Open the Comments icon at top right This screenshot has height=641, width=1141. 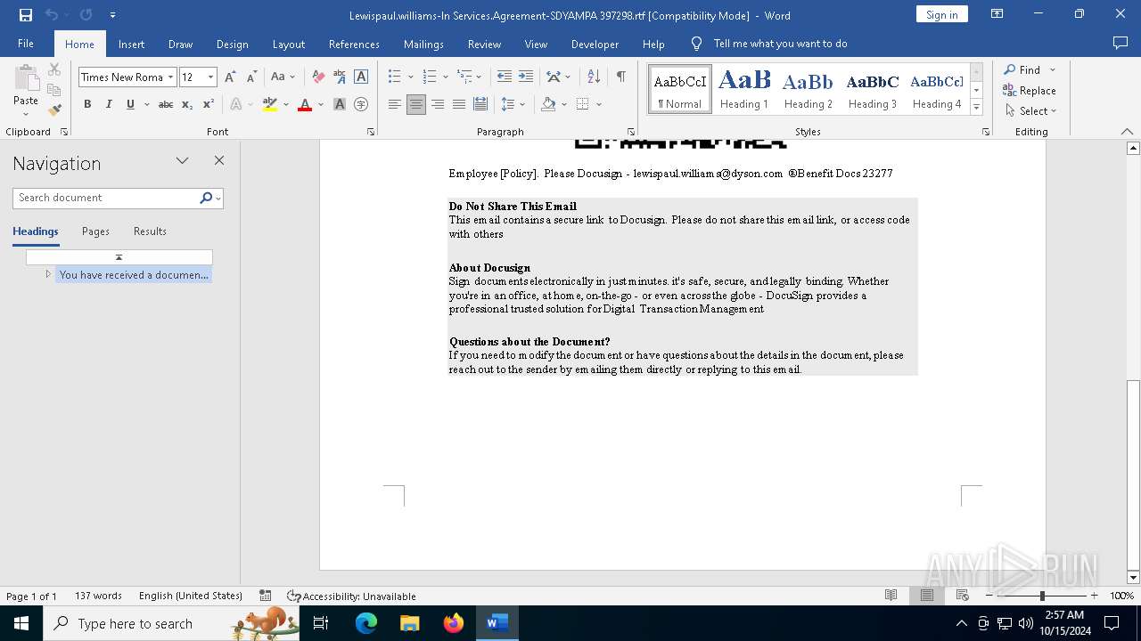click(1120, 44)
